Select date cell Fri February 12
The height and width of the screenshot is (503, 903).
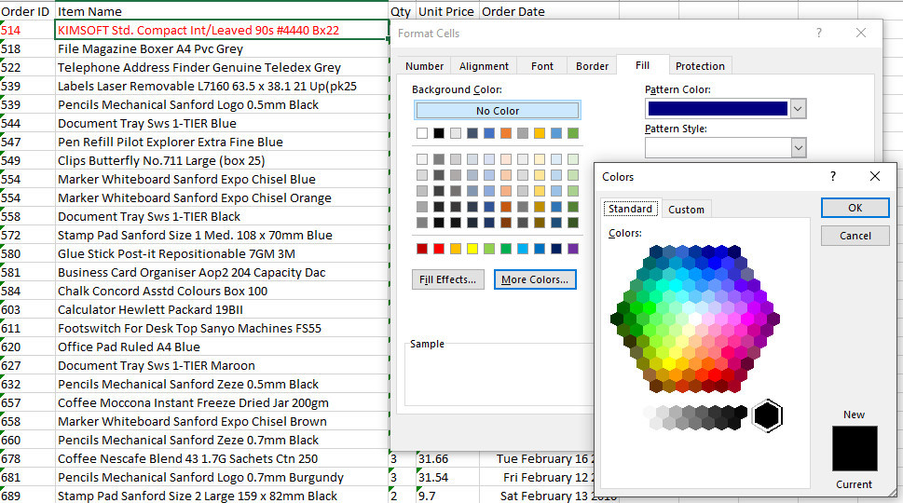[x=537, y=477]
